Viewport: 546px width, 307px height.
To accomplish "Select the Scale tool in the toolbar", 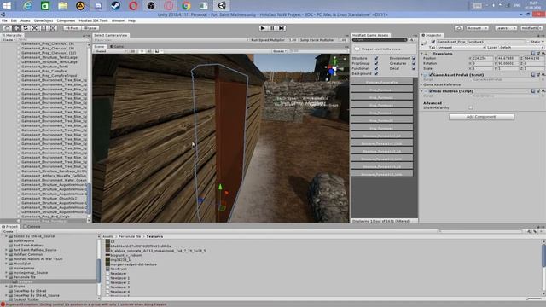I will pyautogui.click(x=34, y=28).
